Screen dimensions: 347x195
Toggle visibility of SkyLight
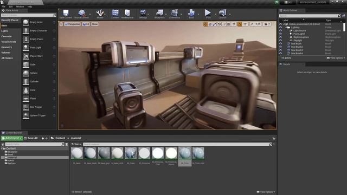tap(280, 41)
